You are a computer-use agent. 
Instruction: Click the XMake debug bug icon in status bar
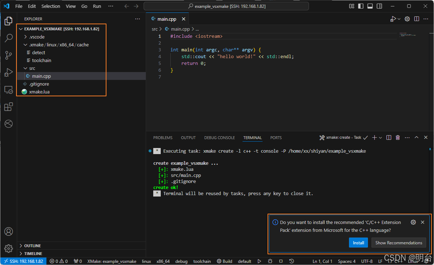[270, 261]
